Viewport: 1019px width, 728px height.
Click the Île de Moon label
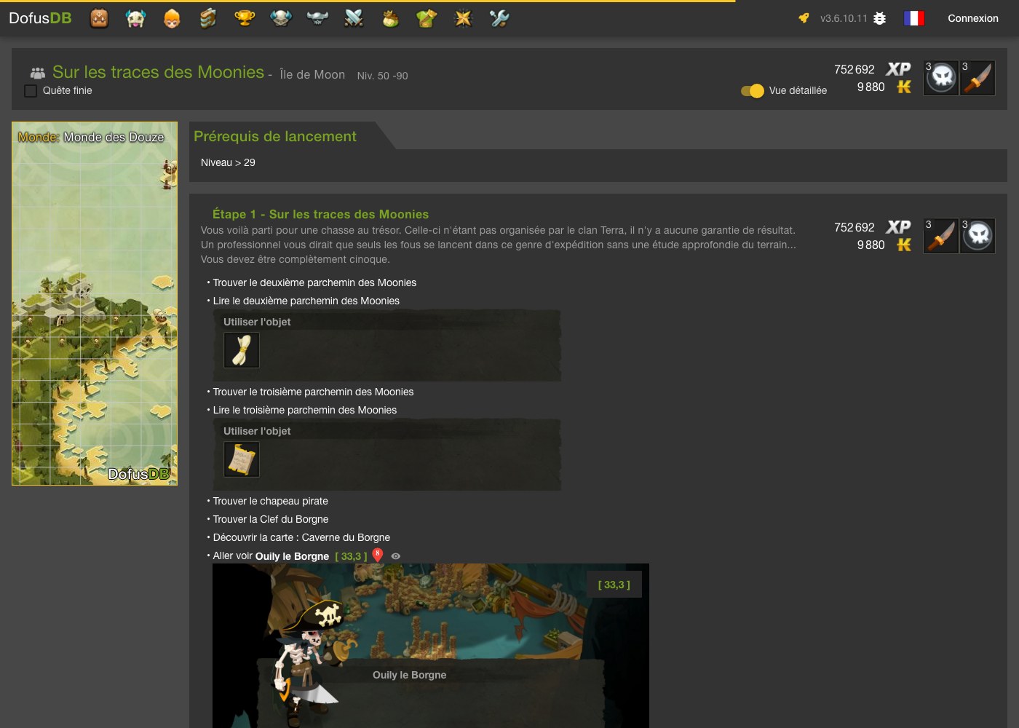[x=312, y=74]
